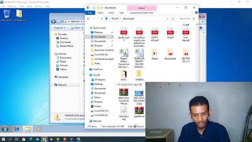Image resolution: width=252 pixels, height=142 pixels.
Task: Open the Documents compressed folder
Action: click(x=170, y=54)
